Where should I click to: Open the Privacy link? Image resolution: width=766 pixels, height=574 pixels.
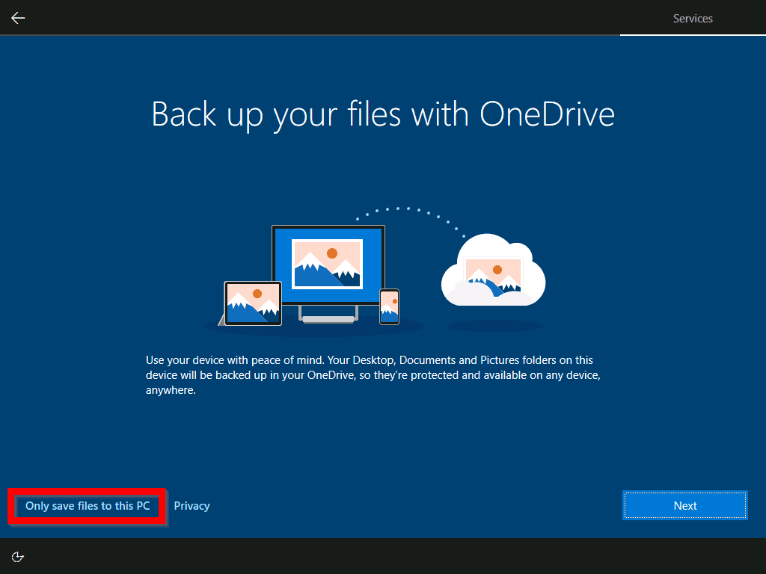(191, 506)
